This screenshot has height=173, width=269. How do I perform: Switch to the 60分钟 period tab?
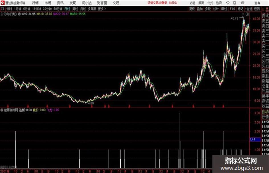[x=58, y=9]
